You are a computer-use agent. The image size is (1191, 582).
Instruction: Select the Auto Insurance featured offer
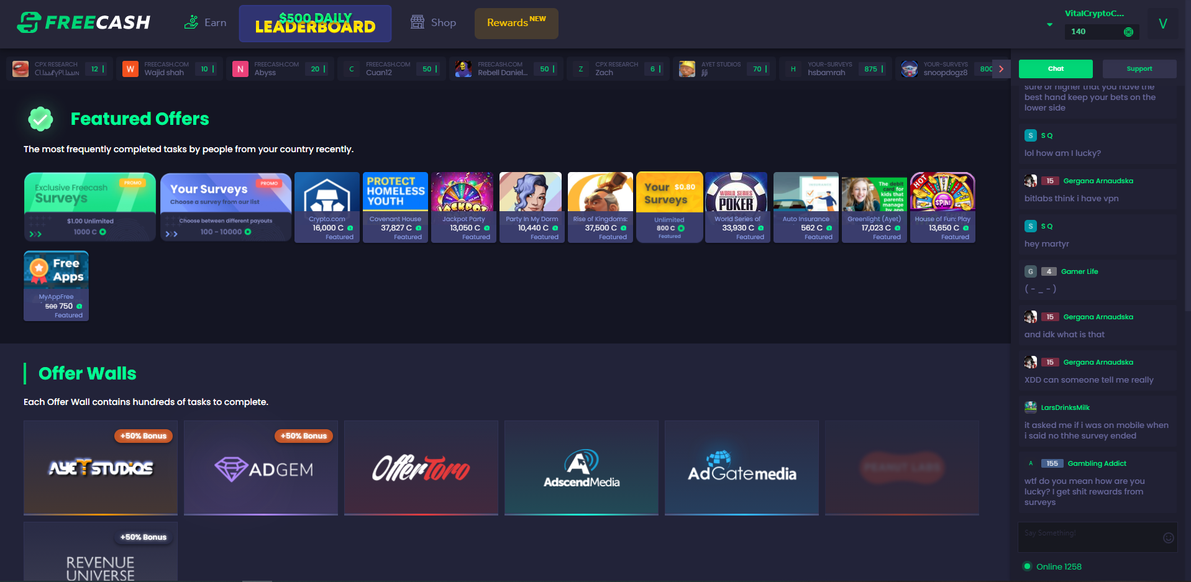point(806,207)
